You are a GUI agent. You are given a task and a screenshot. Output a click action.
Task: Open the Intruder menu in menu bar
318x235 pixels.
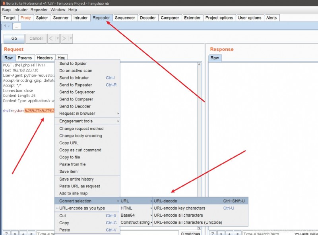(21, 10)
